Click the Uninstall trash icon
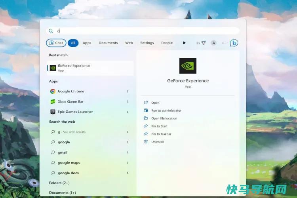 point(146,141)
